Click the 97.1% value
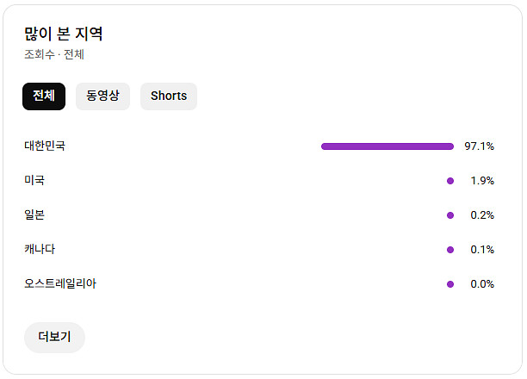Screen dimensions: 527x379 (479, 146)
